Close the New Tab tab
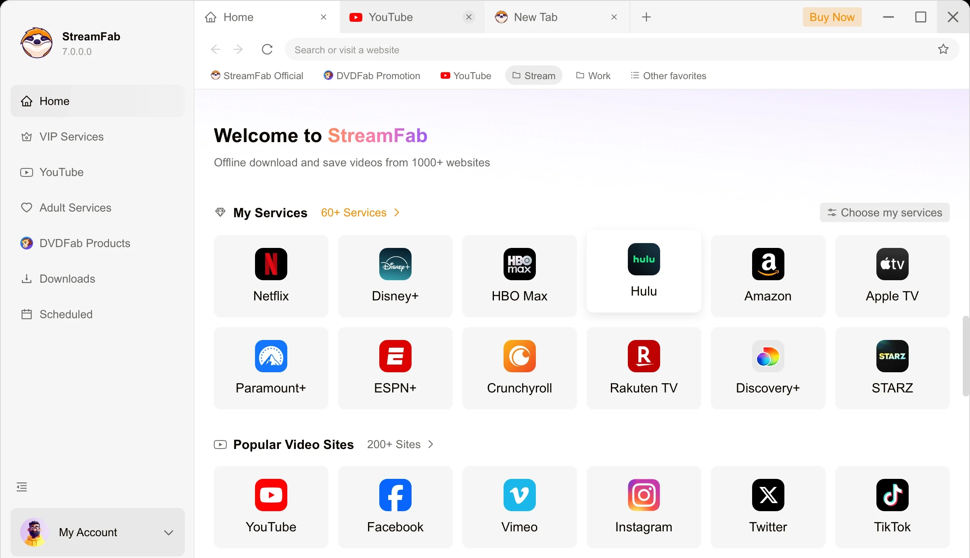970x558 pixels. click(x=614, y=17)
